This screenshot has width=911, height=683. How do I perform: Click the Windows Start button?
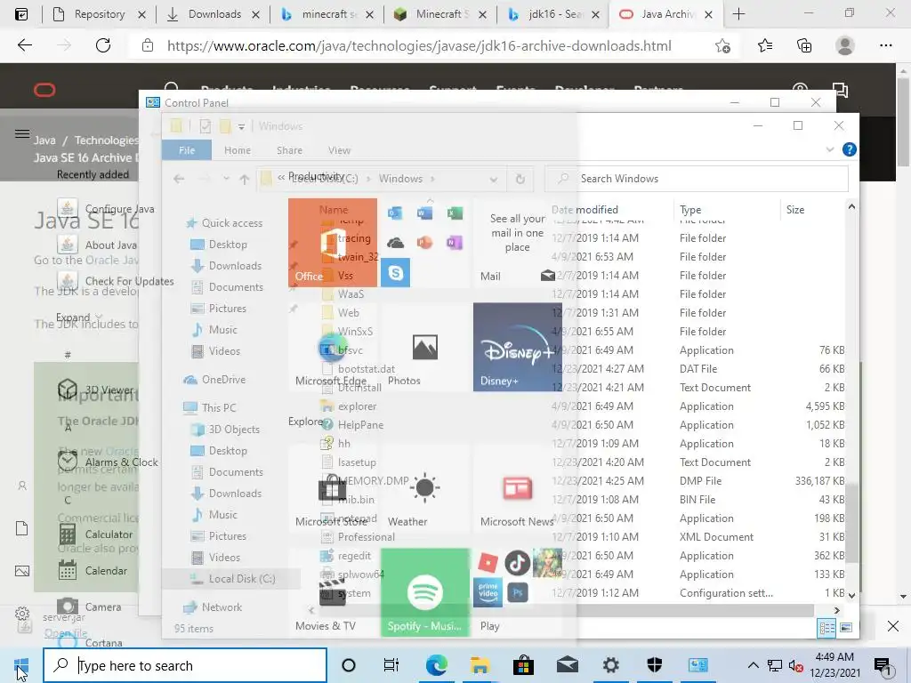coord(21,665)
